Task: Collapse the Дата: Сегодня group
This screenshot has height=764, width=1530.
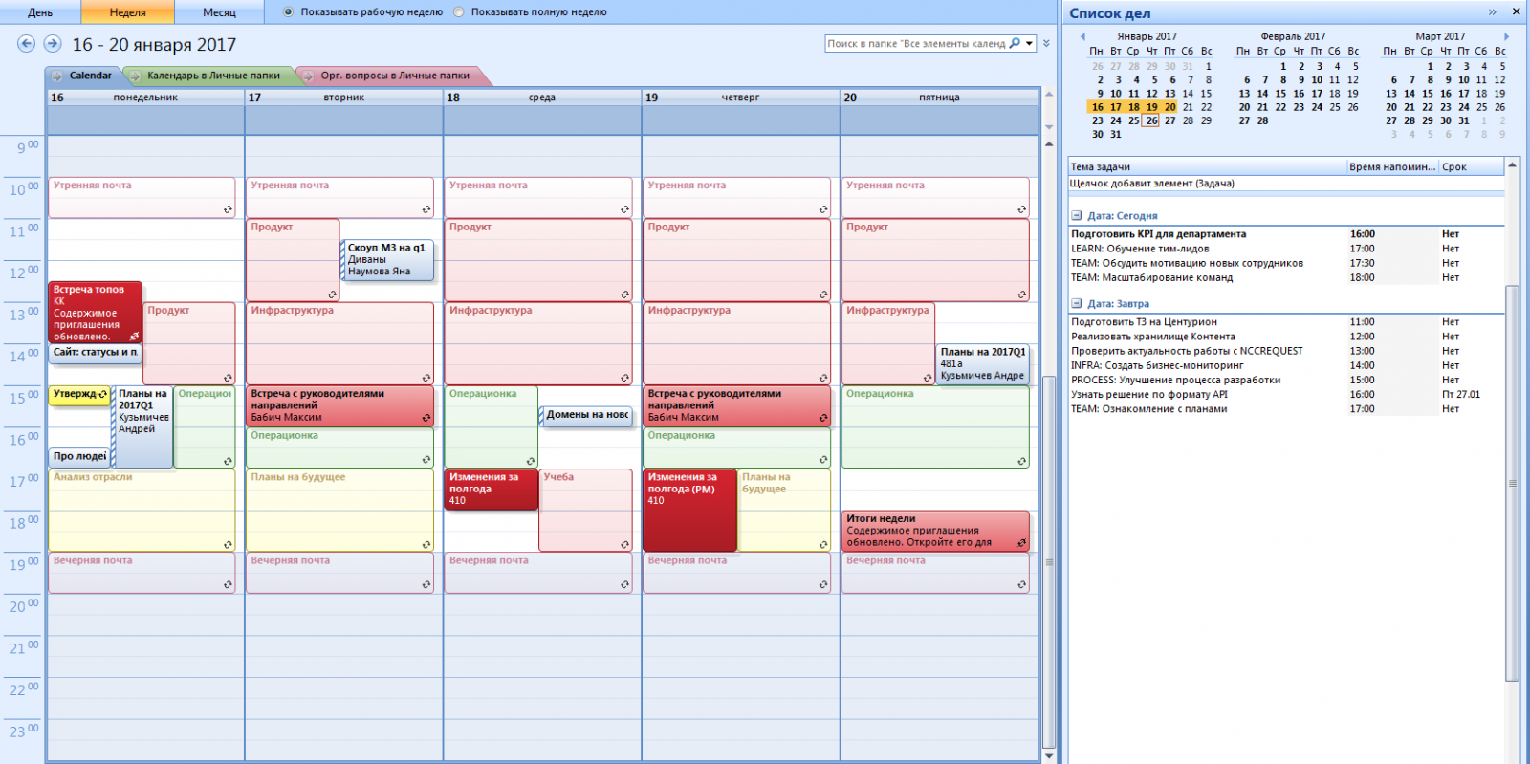Action: 1077,216
